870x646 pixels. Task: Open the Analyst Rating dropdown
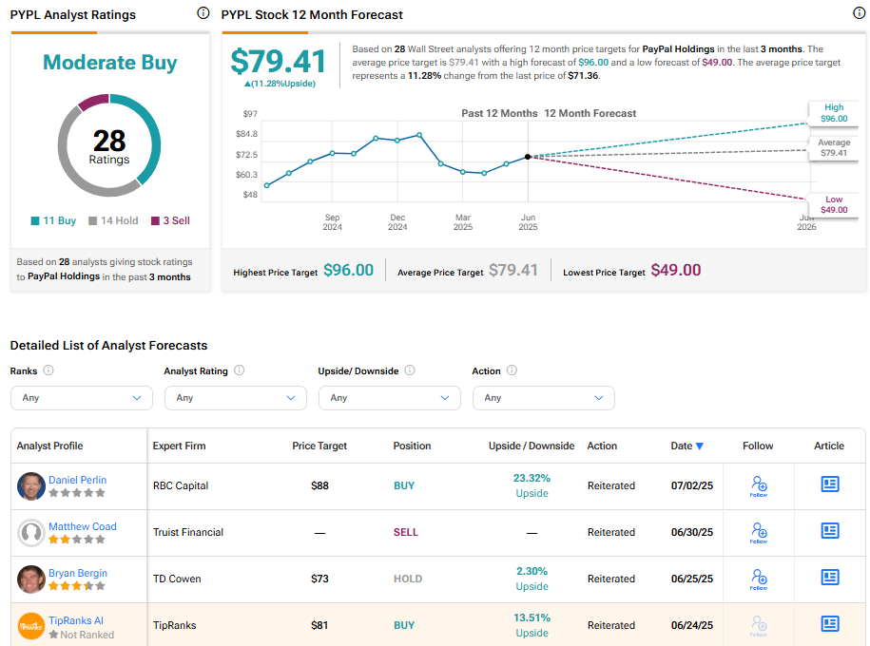(x=235, y=398)
